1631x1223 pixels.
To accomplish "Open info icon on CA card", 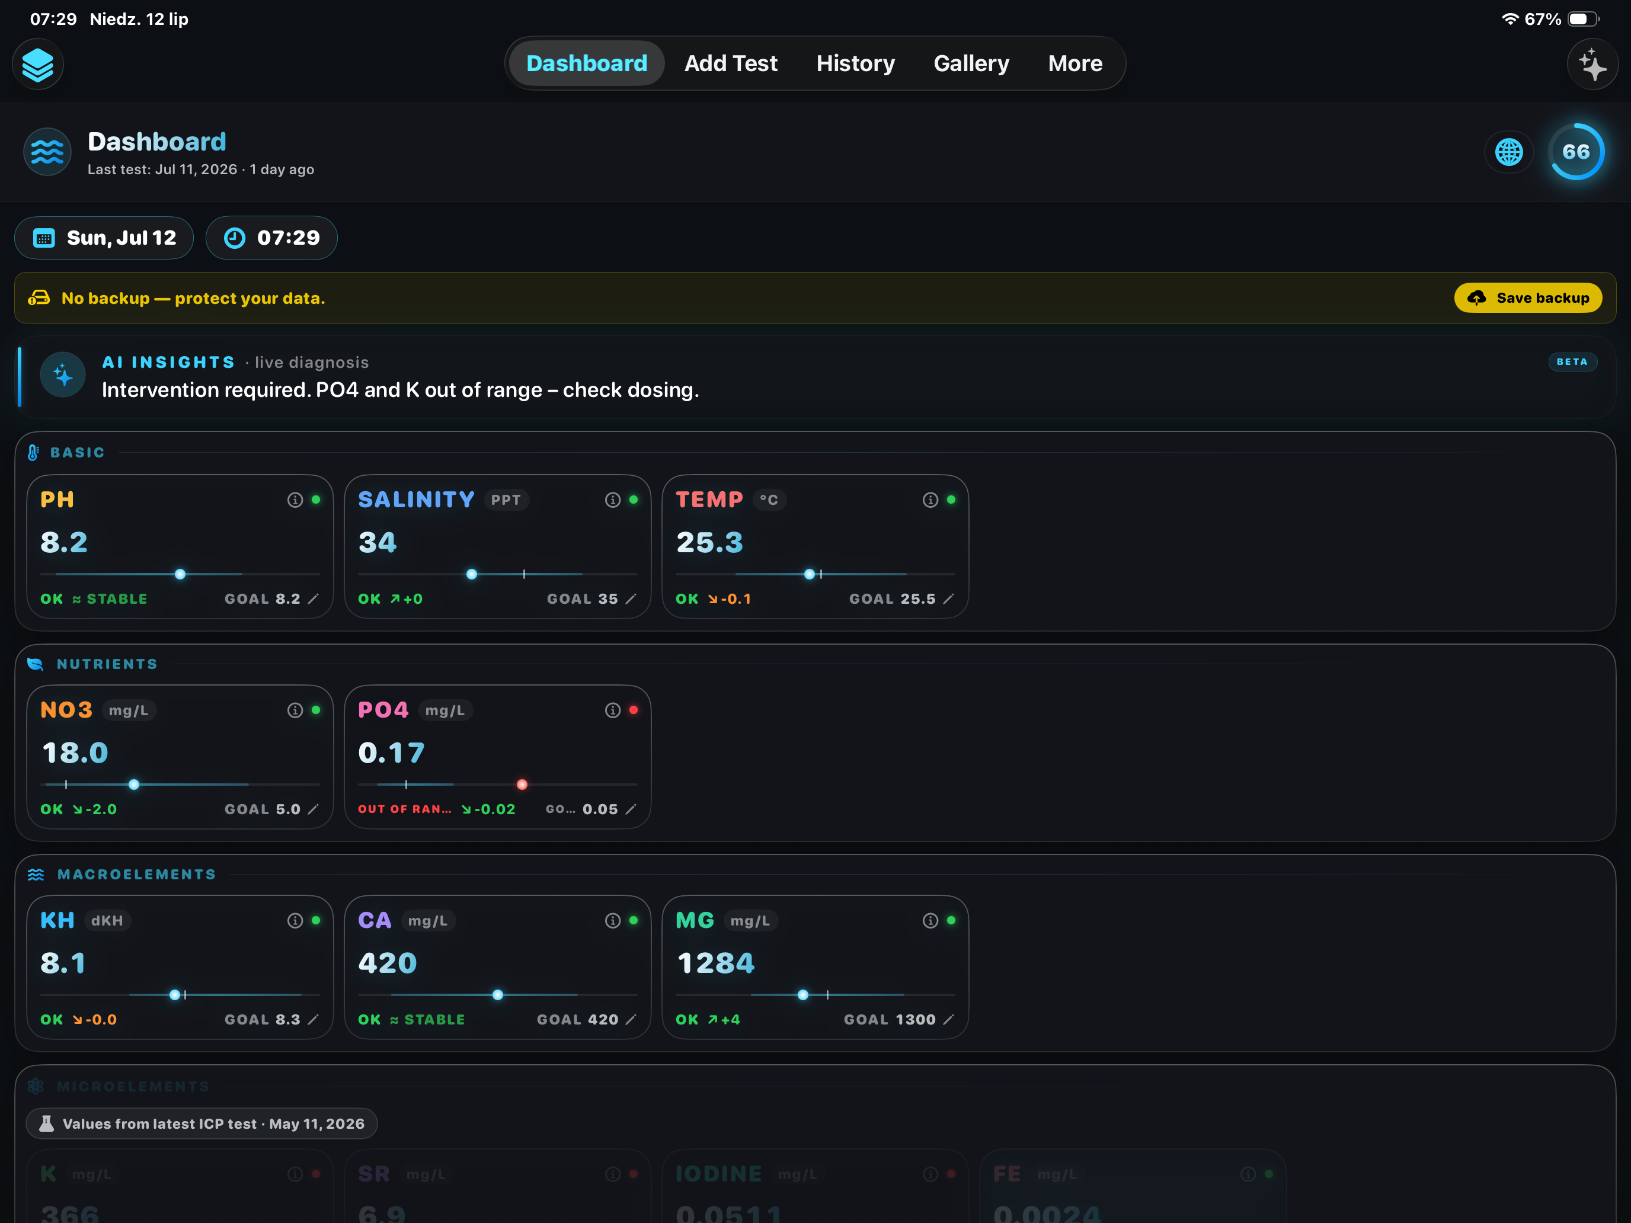I will tap(613, 920).
